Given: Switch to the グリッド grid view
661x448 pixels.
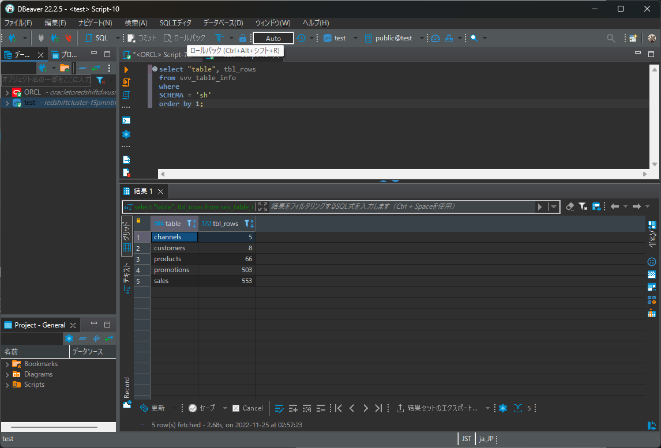Looking at the screenshot, I should 126,236.
